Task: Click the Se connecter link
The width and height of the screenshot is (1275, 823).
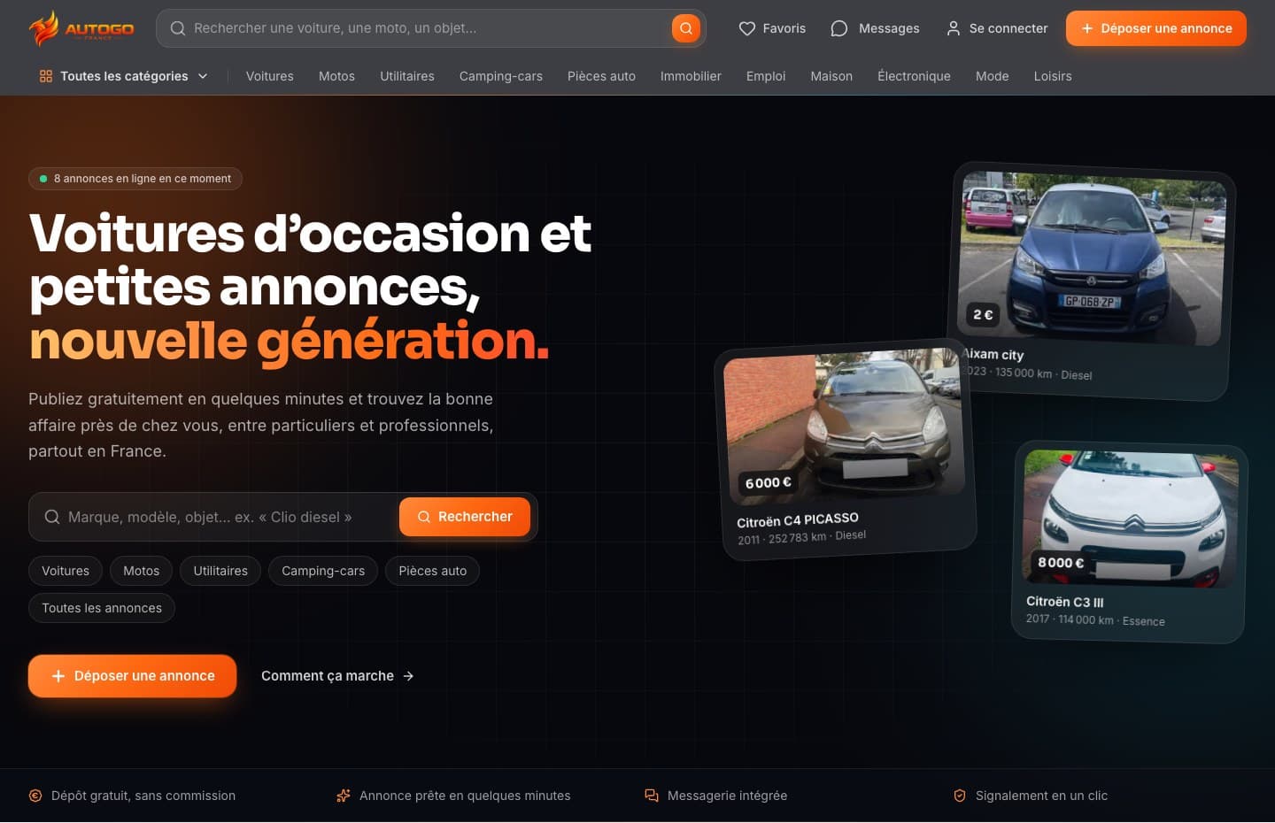Action: click(996, 28)
